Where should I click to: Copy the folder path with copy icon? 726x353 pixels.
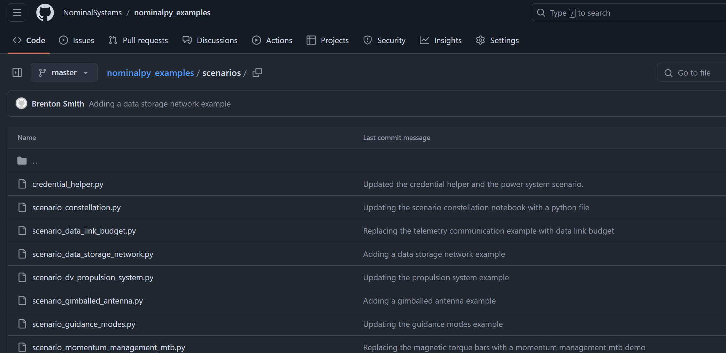pos(257,72)
